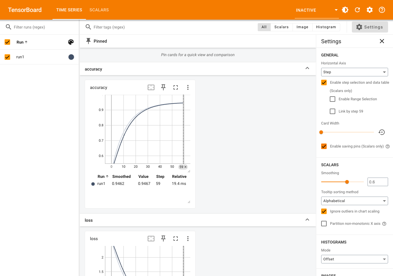
Task: Sort runs by Run header
Action: click(22, 42)
